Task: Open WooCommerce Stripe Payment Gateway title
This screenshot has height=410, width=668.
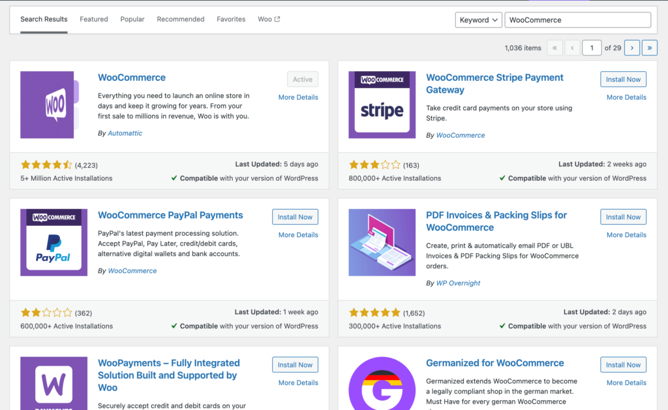Action: 494,84
